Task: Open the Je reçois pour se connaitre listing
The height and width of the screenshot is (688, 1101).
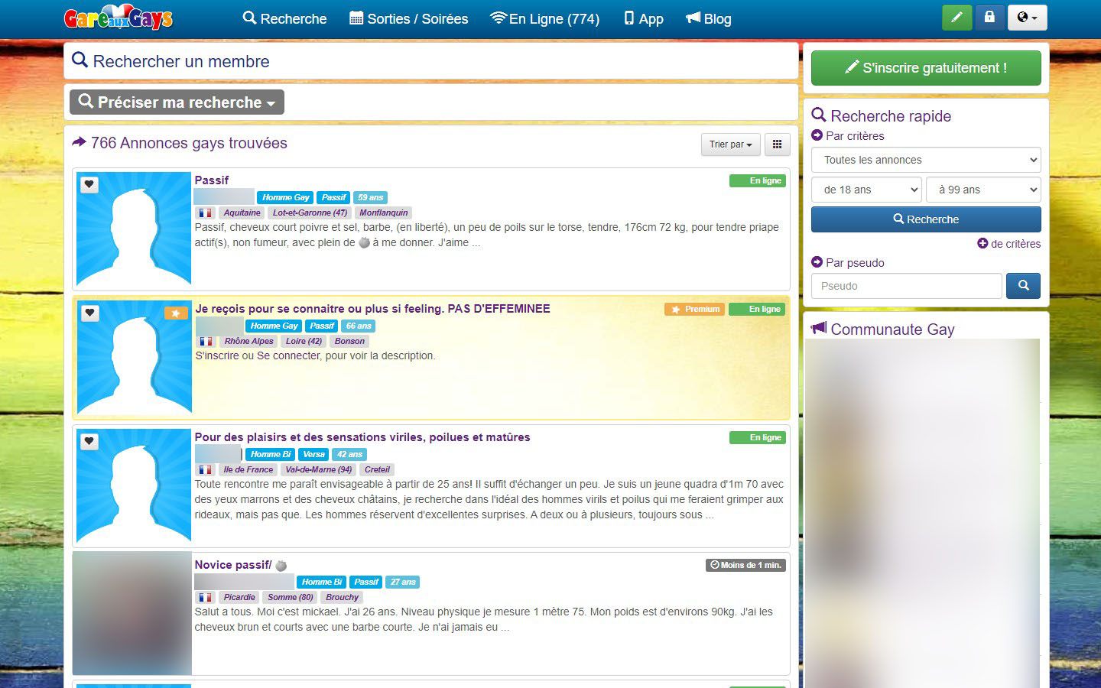Action: coord(372,309)
